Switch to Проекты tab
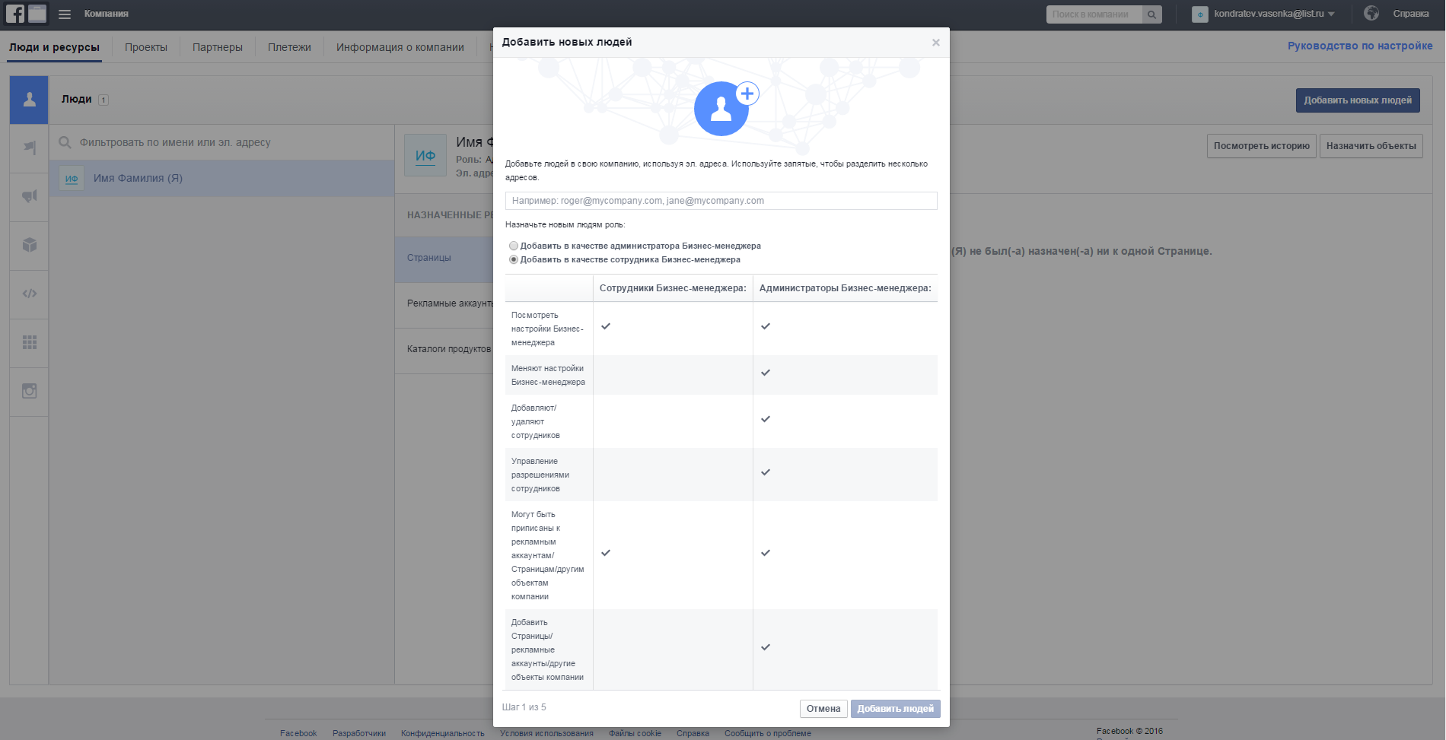Image resolution: width=1446 pixels, height=740 pixels. tap(146, 47)
